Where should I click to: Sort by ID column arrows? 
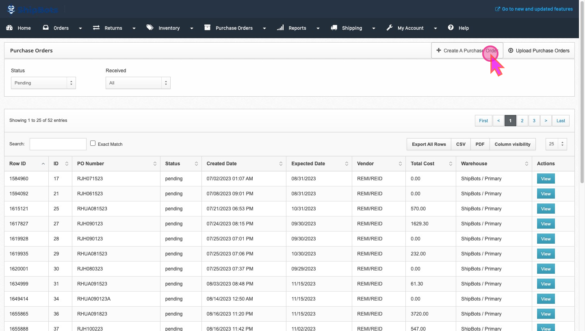tap(67, 164)
